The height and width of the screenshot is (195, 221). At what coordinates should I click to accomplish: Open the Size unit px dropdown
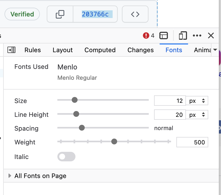coord(197,101)
